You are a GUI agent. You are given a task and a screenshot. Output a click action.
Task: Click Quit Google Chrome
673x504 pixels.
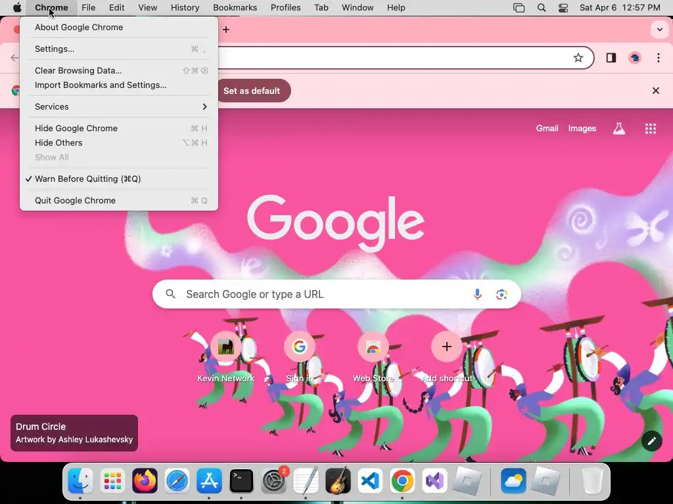point(119,201)
